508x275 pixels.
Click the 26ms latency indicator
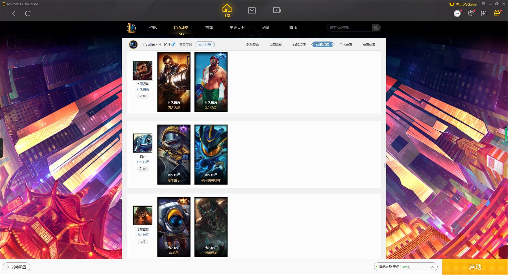pos(405,267)
